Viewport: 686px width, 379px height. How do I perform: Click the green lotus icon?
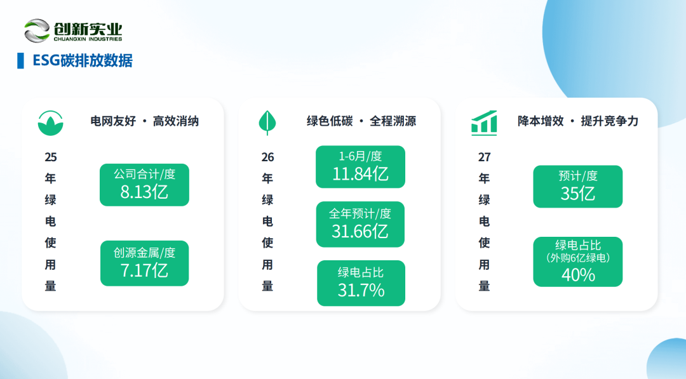50,123
